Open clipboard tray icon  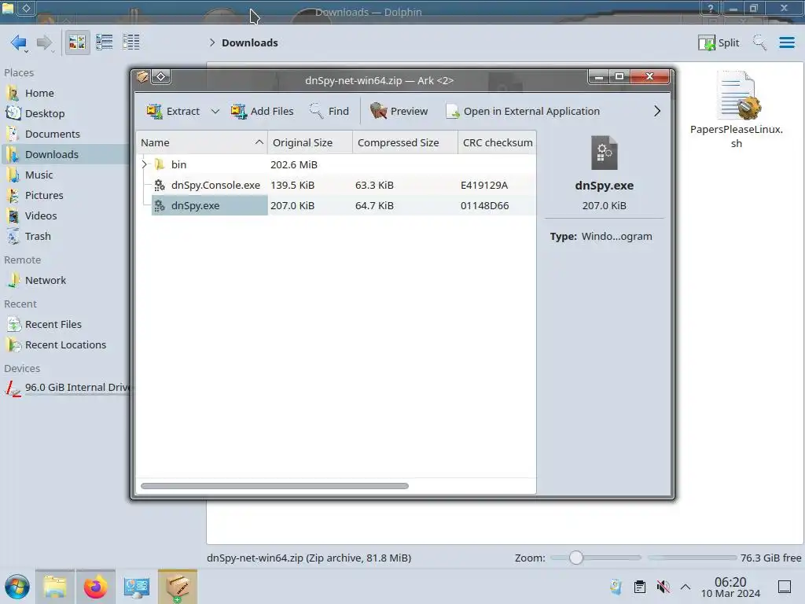click(x=640, y=587)
